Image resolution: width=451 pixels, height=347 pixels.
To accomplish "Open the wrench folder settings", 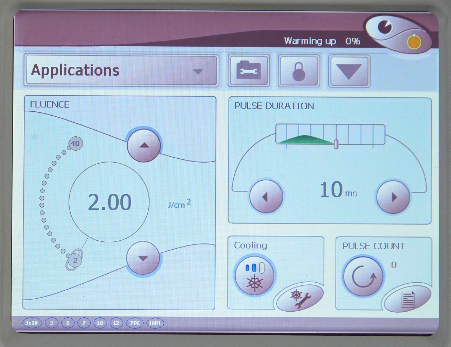I will point(248,71).
